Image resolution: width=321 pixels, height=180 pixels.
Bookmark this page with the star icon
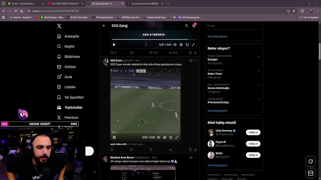(x=294, y=11)
